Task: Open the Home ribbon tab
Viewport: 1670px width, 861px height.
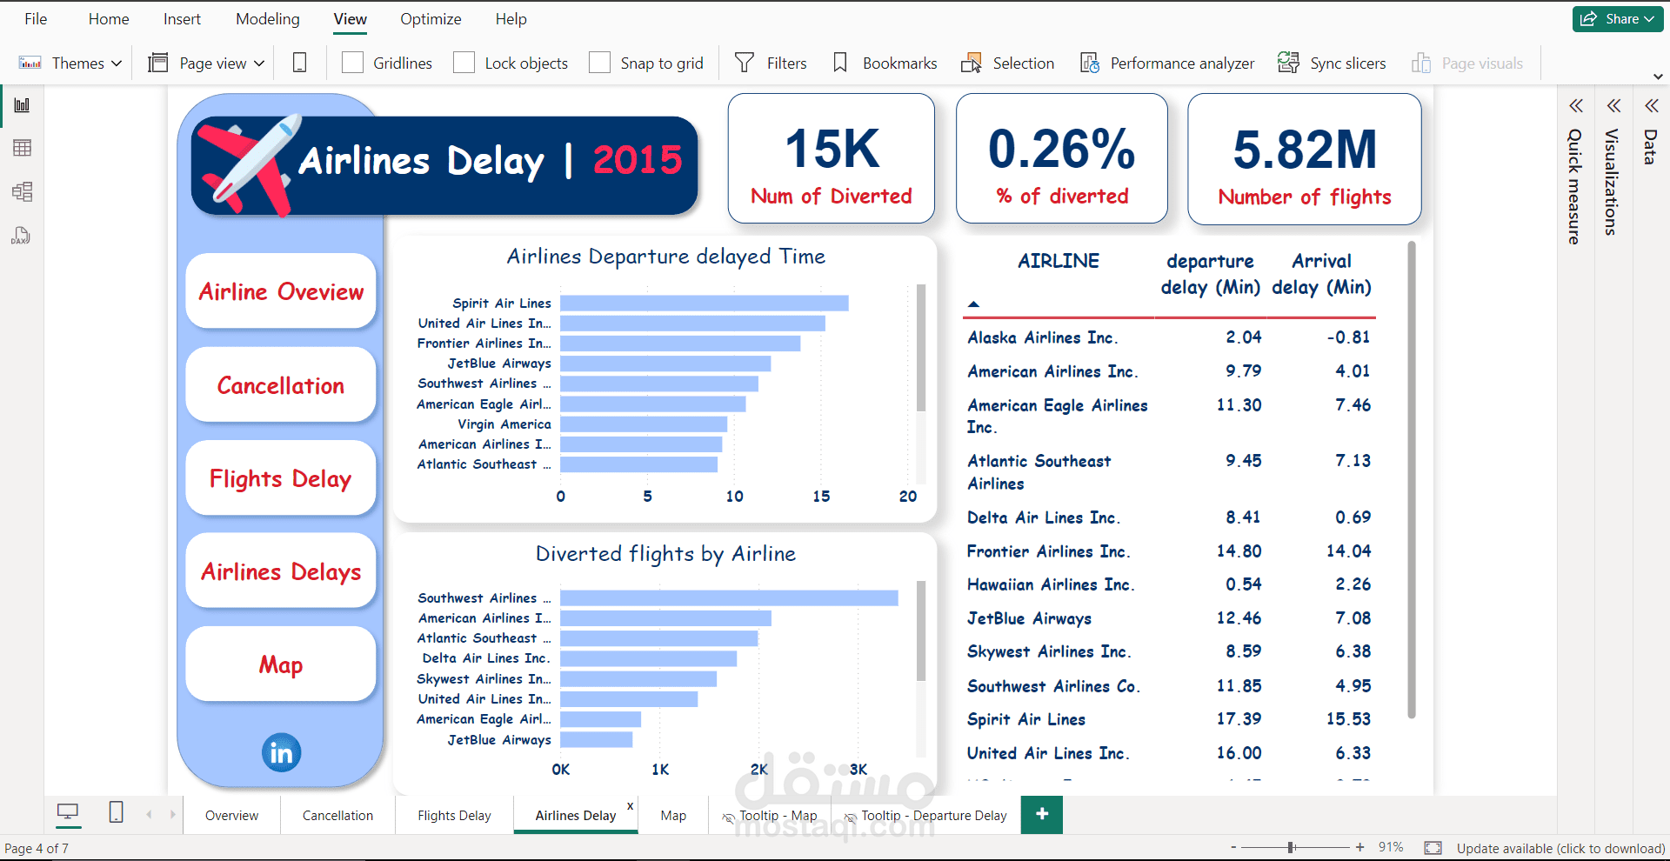Action: 109,19
